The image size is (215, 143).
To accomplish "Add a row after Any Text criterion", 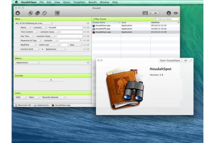I will pyautogui.click(x=88, y=36).
